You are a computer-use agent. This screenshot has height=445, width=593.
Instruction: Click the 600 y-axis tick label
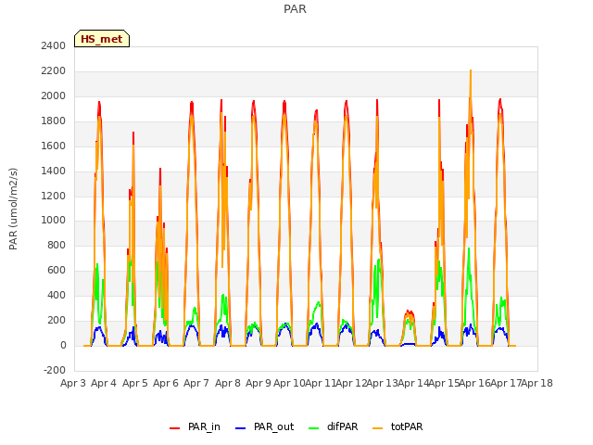[x=57, y=270]
